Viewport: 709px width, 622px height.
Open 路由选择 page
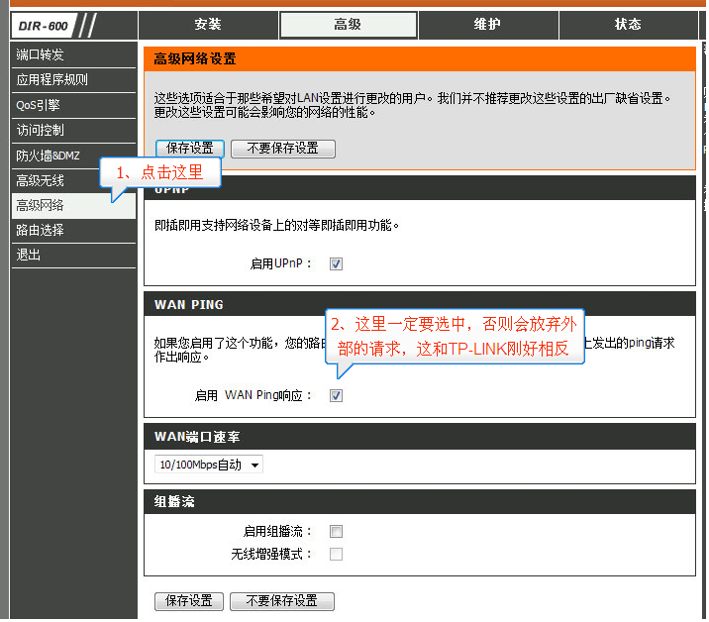pos(41,231)
